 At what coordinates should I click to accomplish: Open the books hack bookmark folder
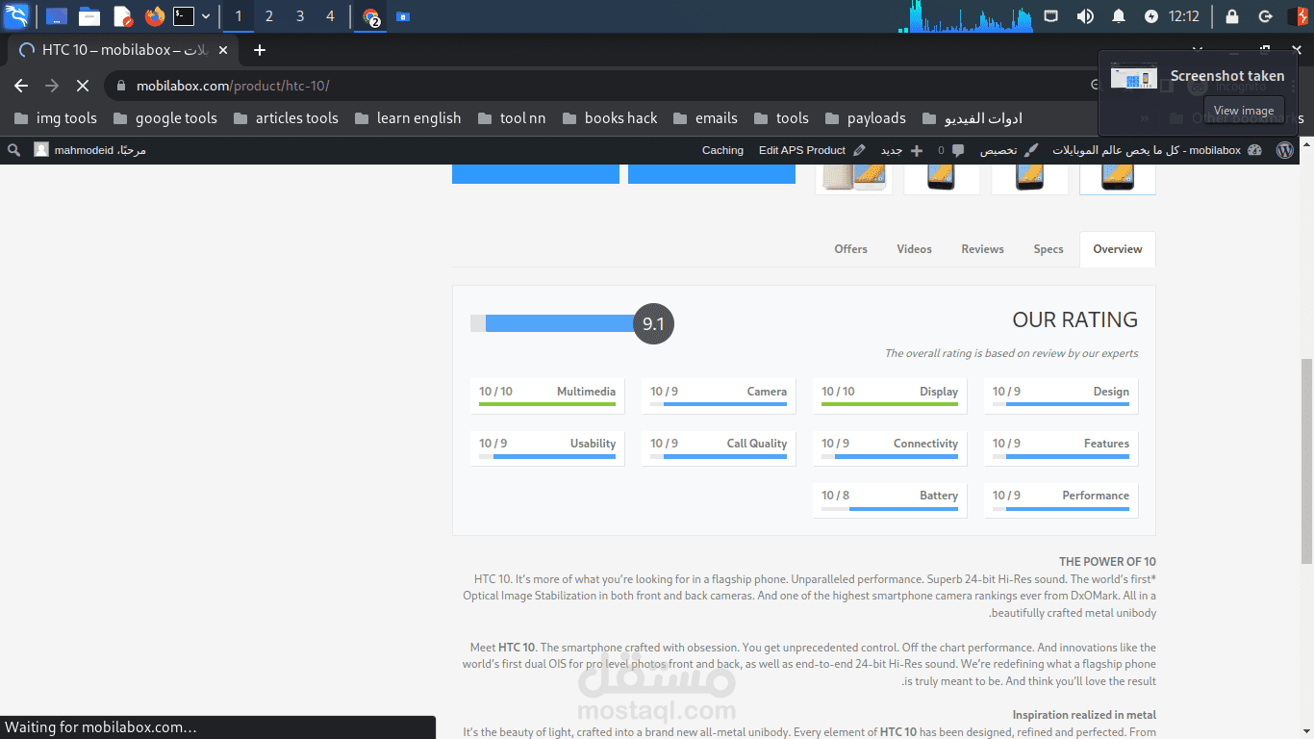pos(610,118)
